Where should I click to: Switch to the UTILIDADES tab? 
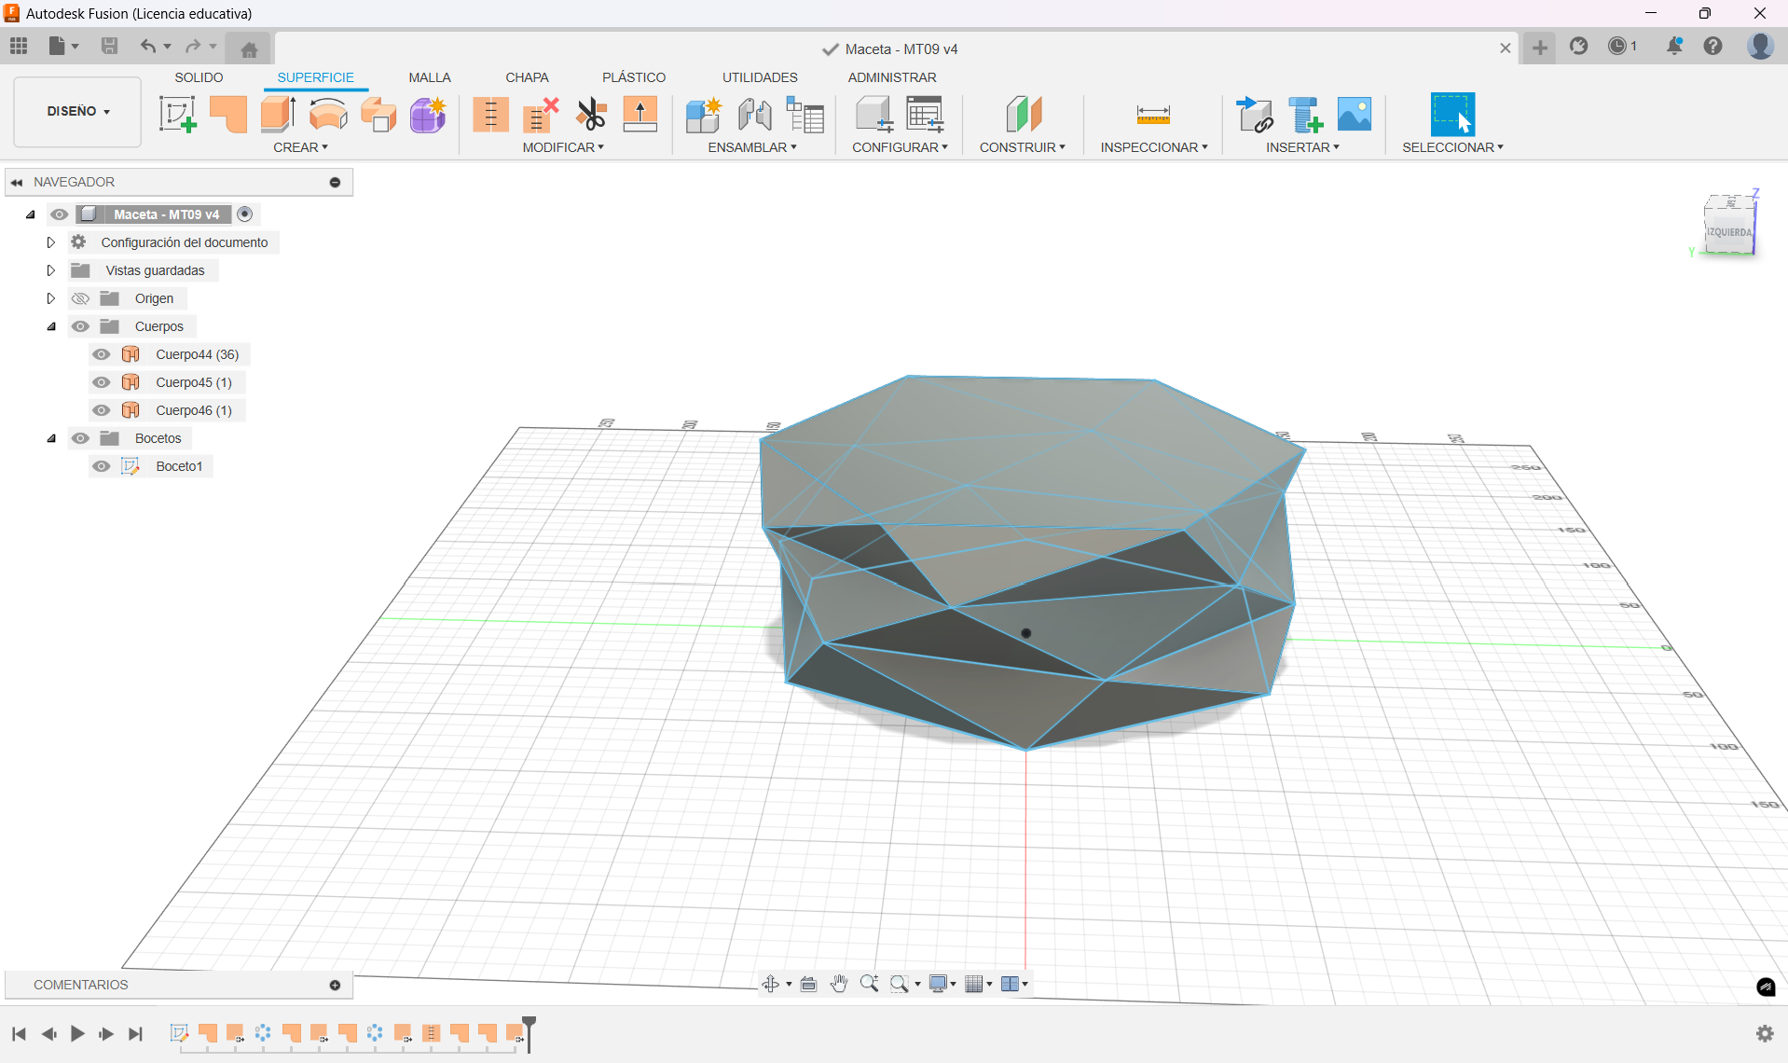[x=760, y=77]
